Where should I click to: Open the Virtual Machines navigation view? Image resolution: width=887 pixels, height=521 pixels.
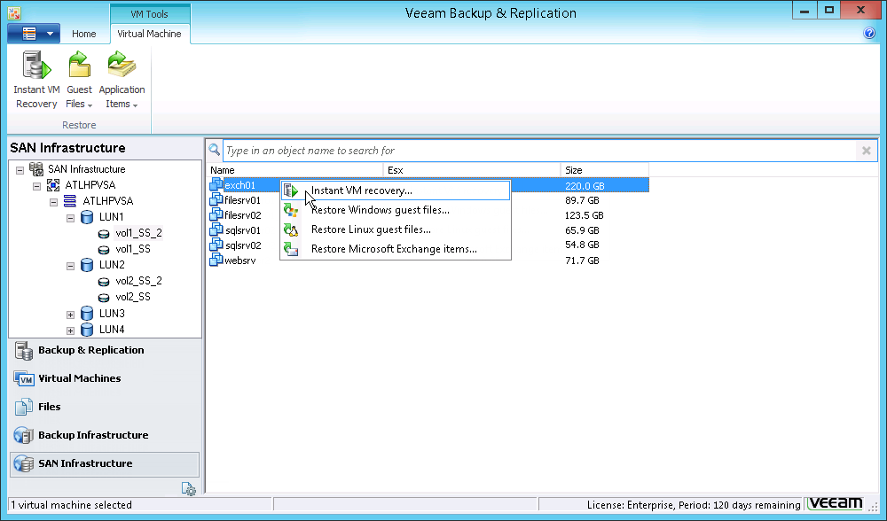tap(105, 378)
